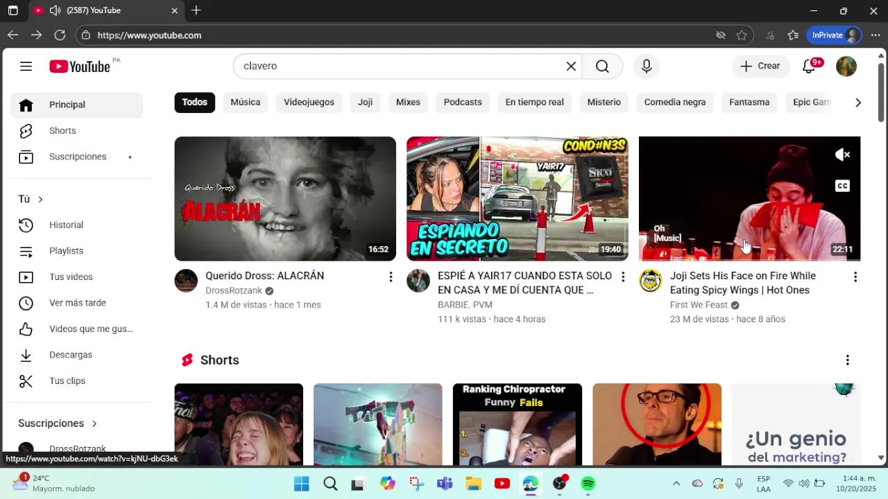Open the DrossRotzank channel link

coord(234,290)
